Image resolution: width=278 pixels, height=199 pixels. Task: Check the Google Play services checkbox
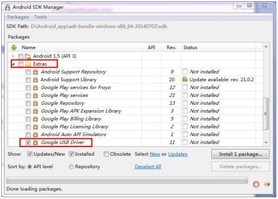pyautogui.click(x=28, y=95)
